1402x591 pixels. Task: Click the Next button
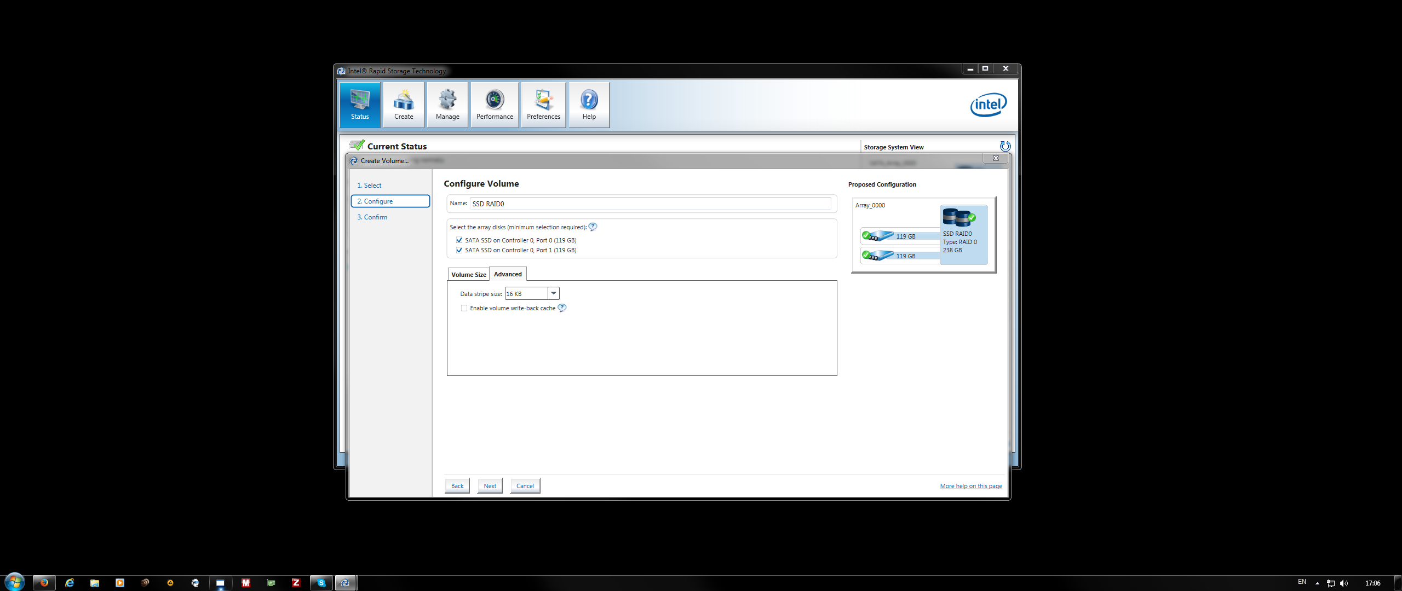click(x=490, y=485)
